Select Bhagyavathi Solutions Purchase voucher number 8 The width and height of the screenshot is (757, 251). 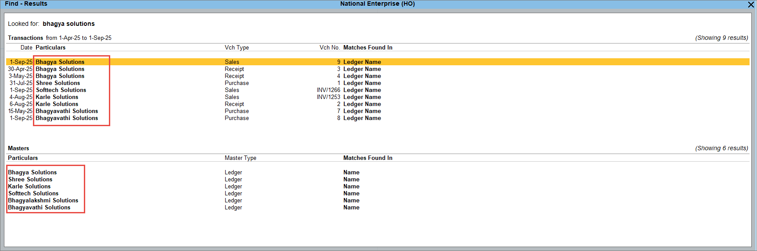[x=67, y=118]
